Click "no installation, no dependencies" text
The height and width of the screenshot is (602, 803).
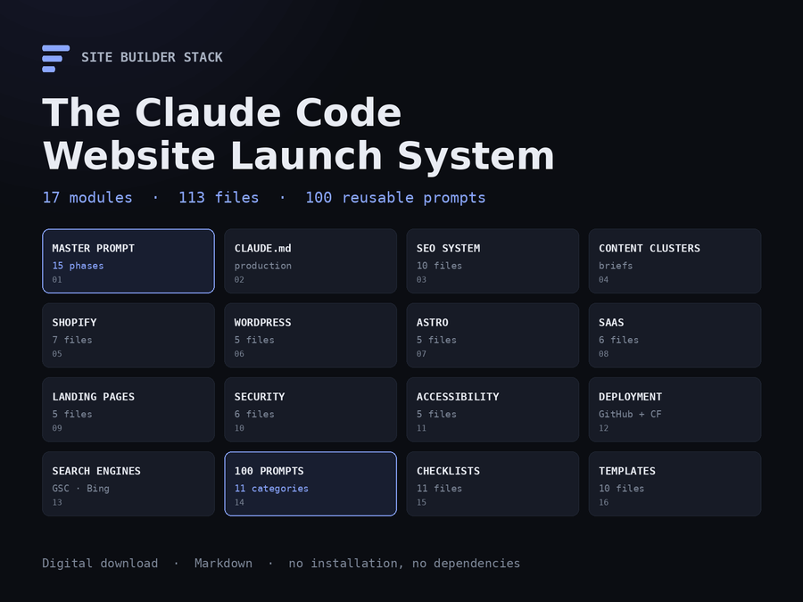coord(404,563)
